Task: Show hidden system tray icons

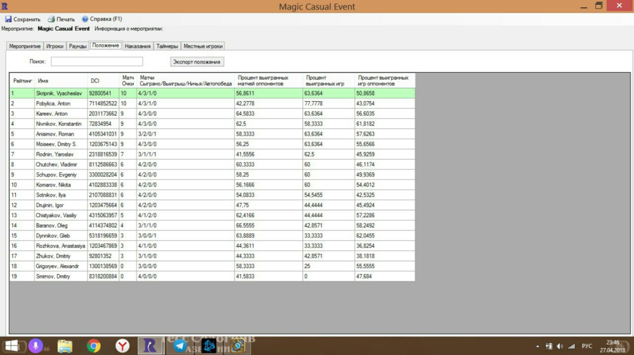Action: (x=538, y=346)
